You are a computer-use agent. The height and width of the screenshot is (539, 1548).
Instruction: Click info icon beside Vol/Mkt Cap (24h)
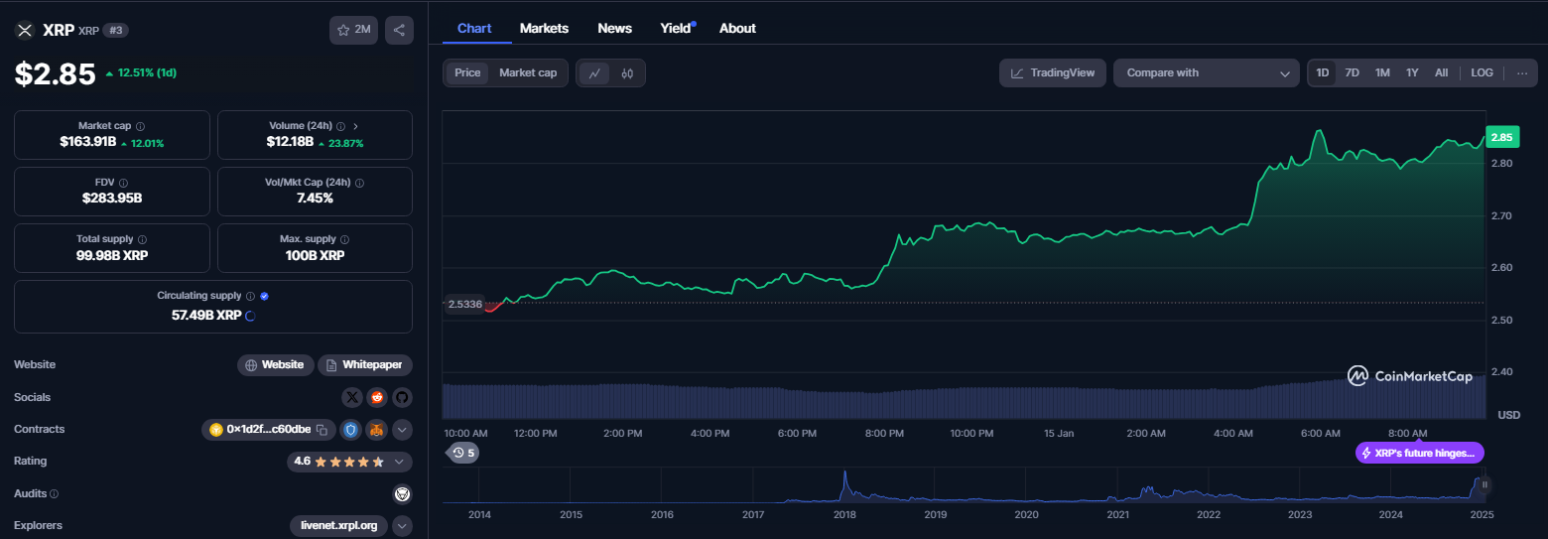point(360,183)
